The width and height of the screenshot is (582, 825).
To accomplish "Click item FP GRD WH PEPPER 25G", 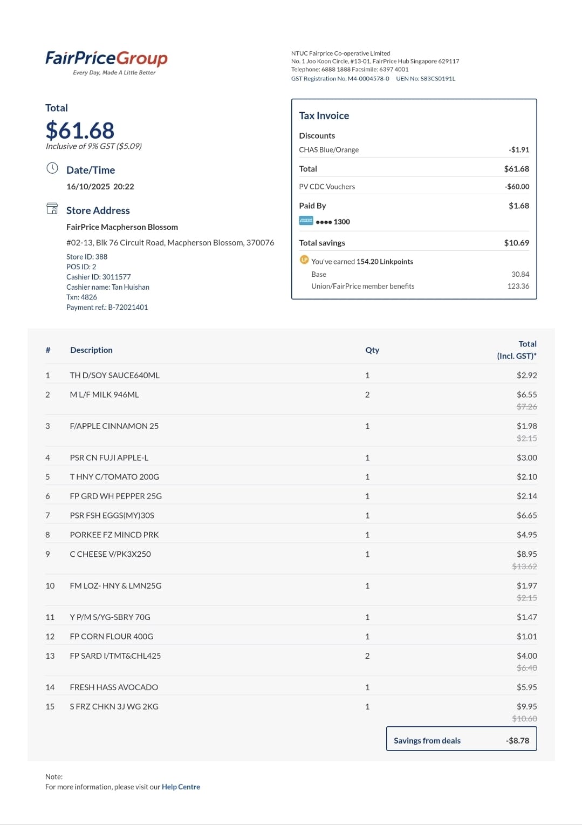I will click(116, 496).
